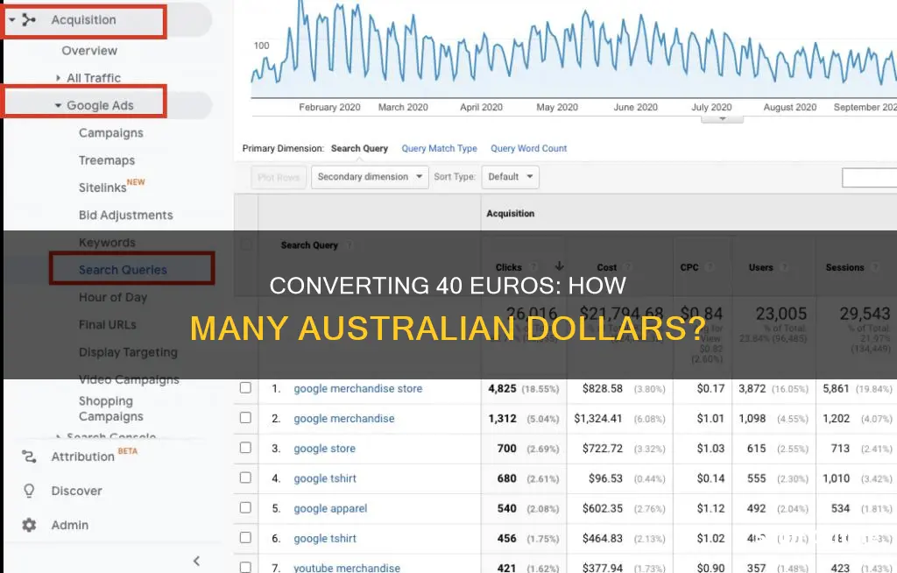Click the chart collapse handle below July 2020
The width and height of the screenshot is (897, 573).
722,119
